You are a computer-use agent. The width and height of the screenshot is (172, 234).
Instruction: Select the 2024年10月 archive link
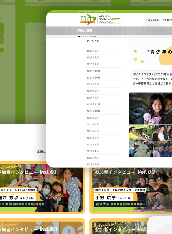pyautogui.click(x=93, y=78)
